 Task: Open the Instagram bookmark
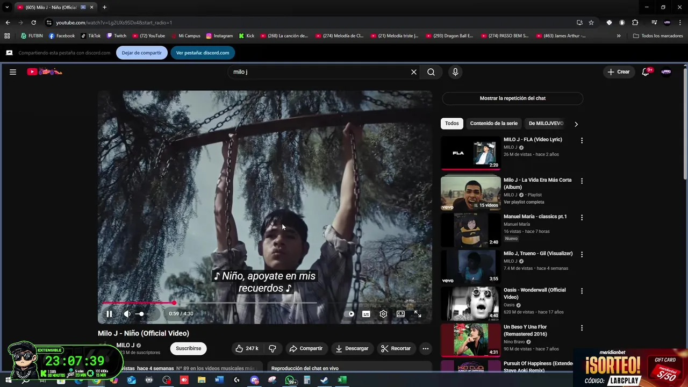click(x=219, y=36)
